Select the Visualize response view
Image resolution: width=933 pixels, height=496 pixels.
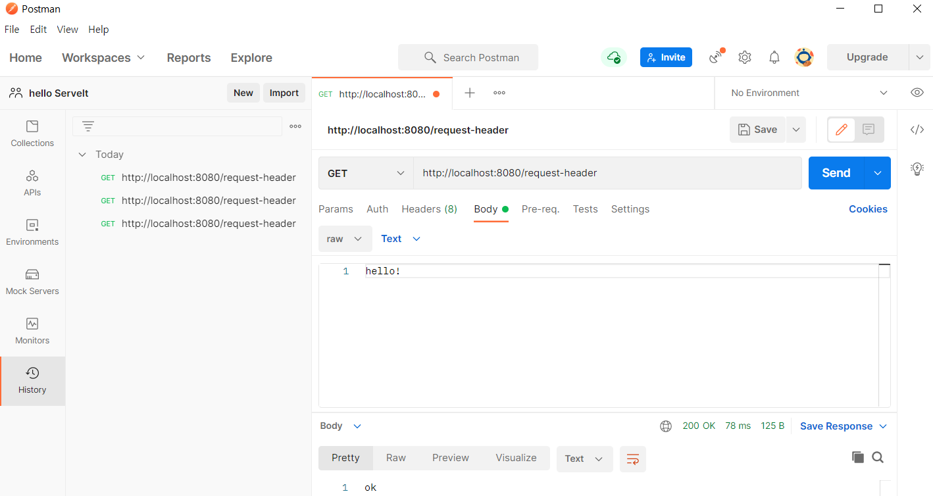point(516,458)
